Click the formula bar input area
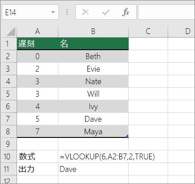The image size is (195, 184). [x=166, y=12]
